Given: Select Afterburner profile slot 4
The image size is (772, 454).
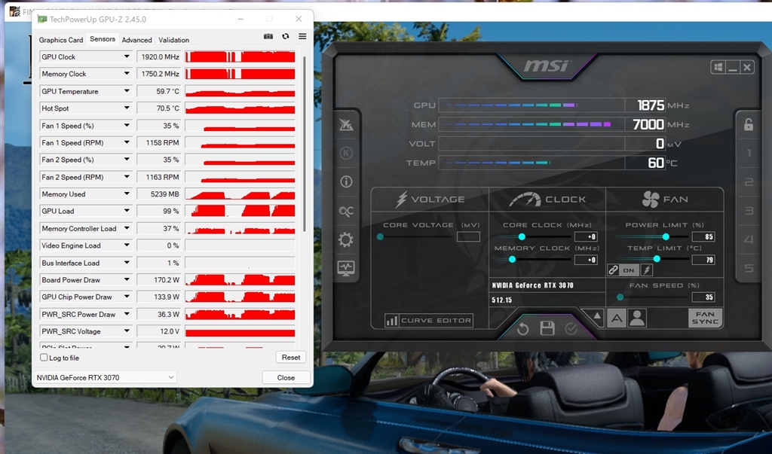Looking at the screenshot, I should (749, 239).
